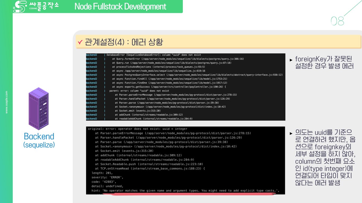Screen dimensions: 362x203
Task: Click the red checkmark beside the slide title
Action: coord(81,41)
